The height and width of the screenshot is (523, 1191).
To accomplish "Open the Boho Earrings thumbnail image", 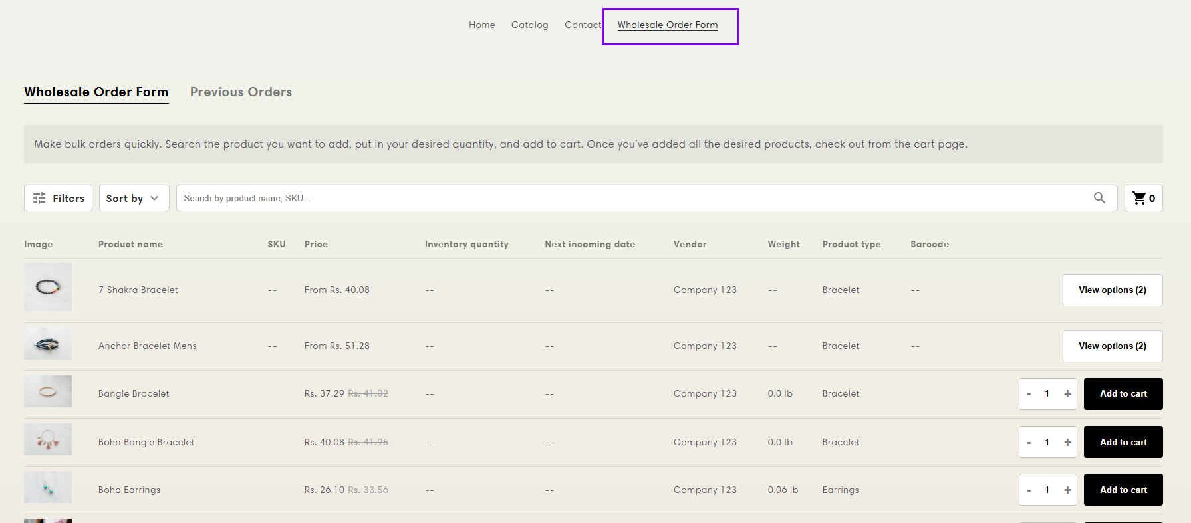I will [x=48, y=487].
